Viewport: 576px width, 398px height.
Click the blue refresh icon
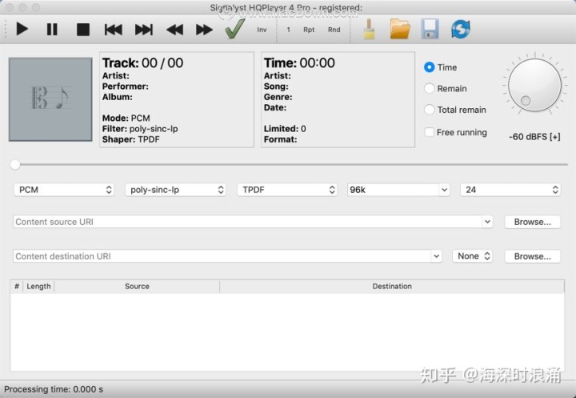coord(461,29)
